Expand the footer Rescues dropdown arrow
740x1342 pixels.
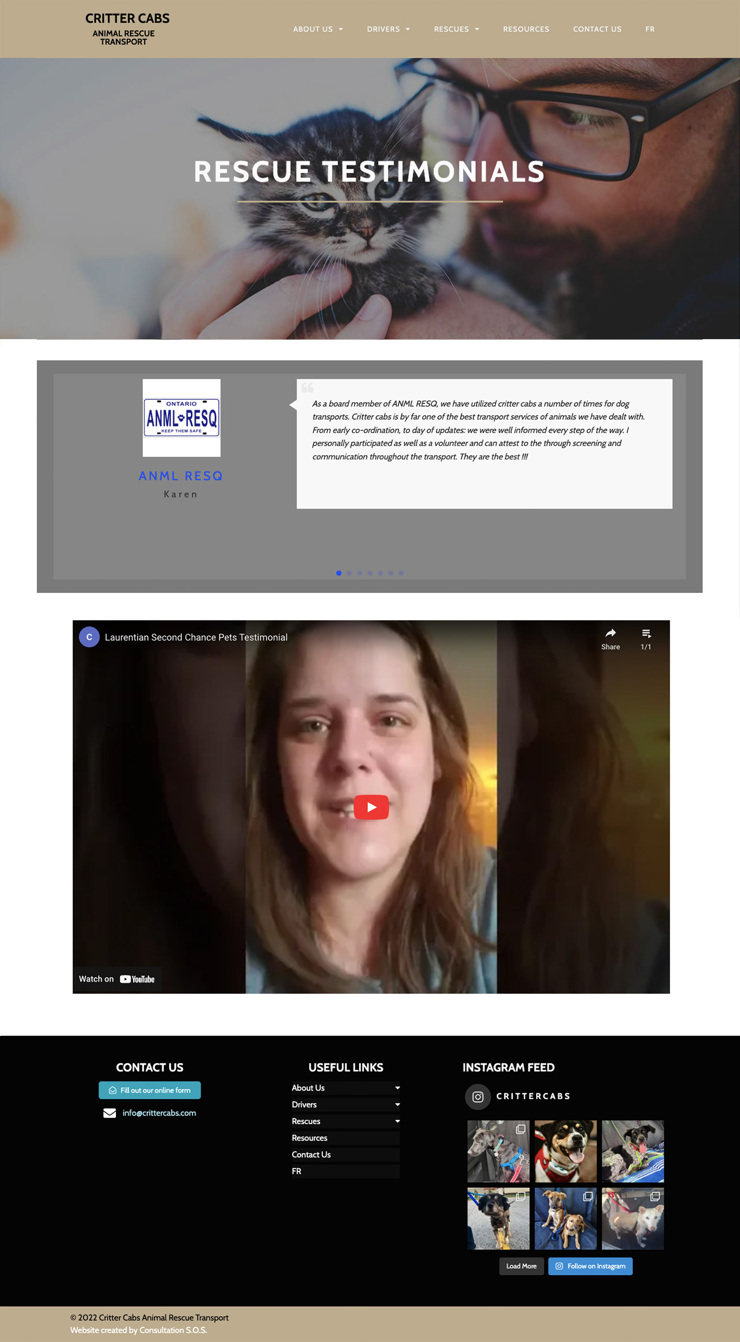[x=397, y=1121]
